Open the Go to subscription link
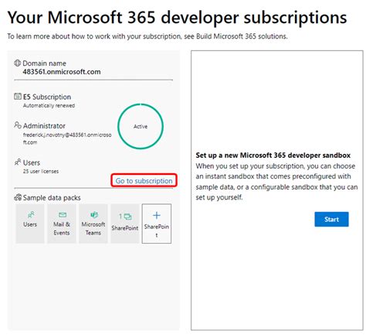366x335 pixels. click(x=144, y=181)
